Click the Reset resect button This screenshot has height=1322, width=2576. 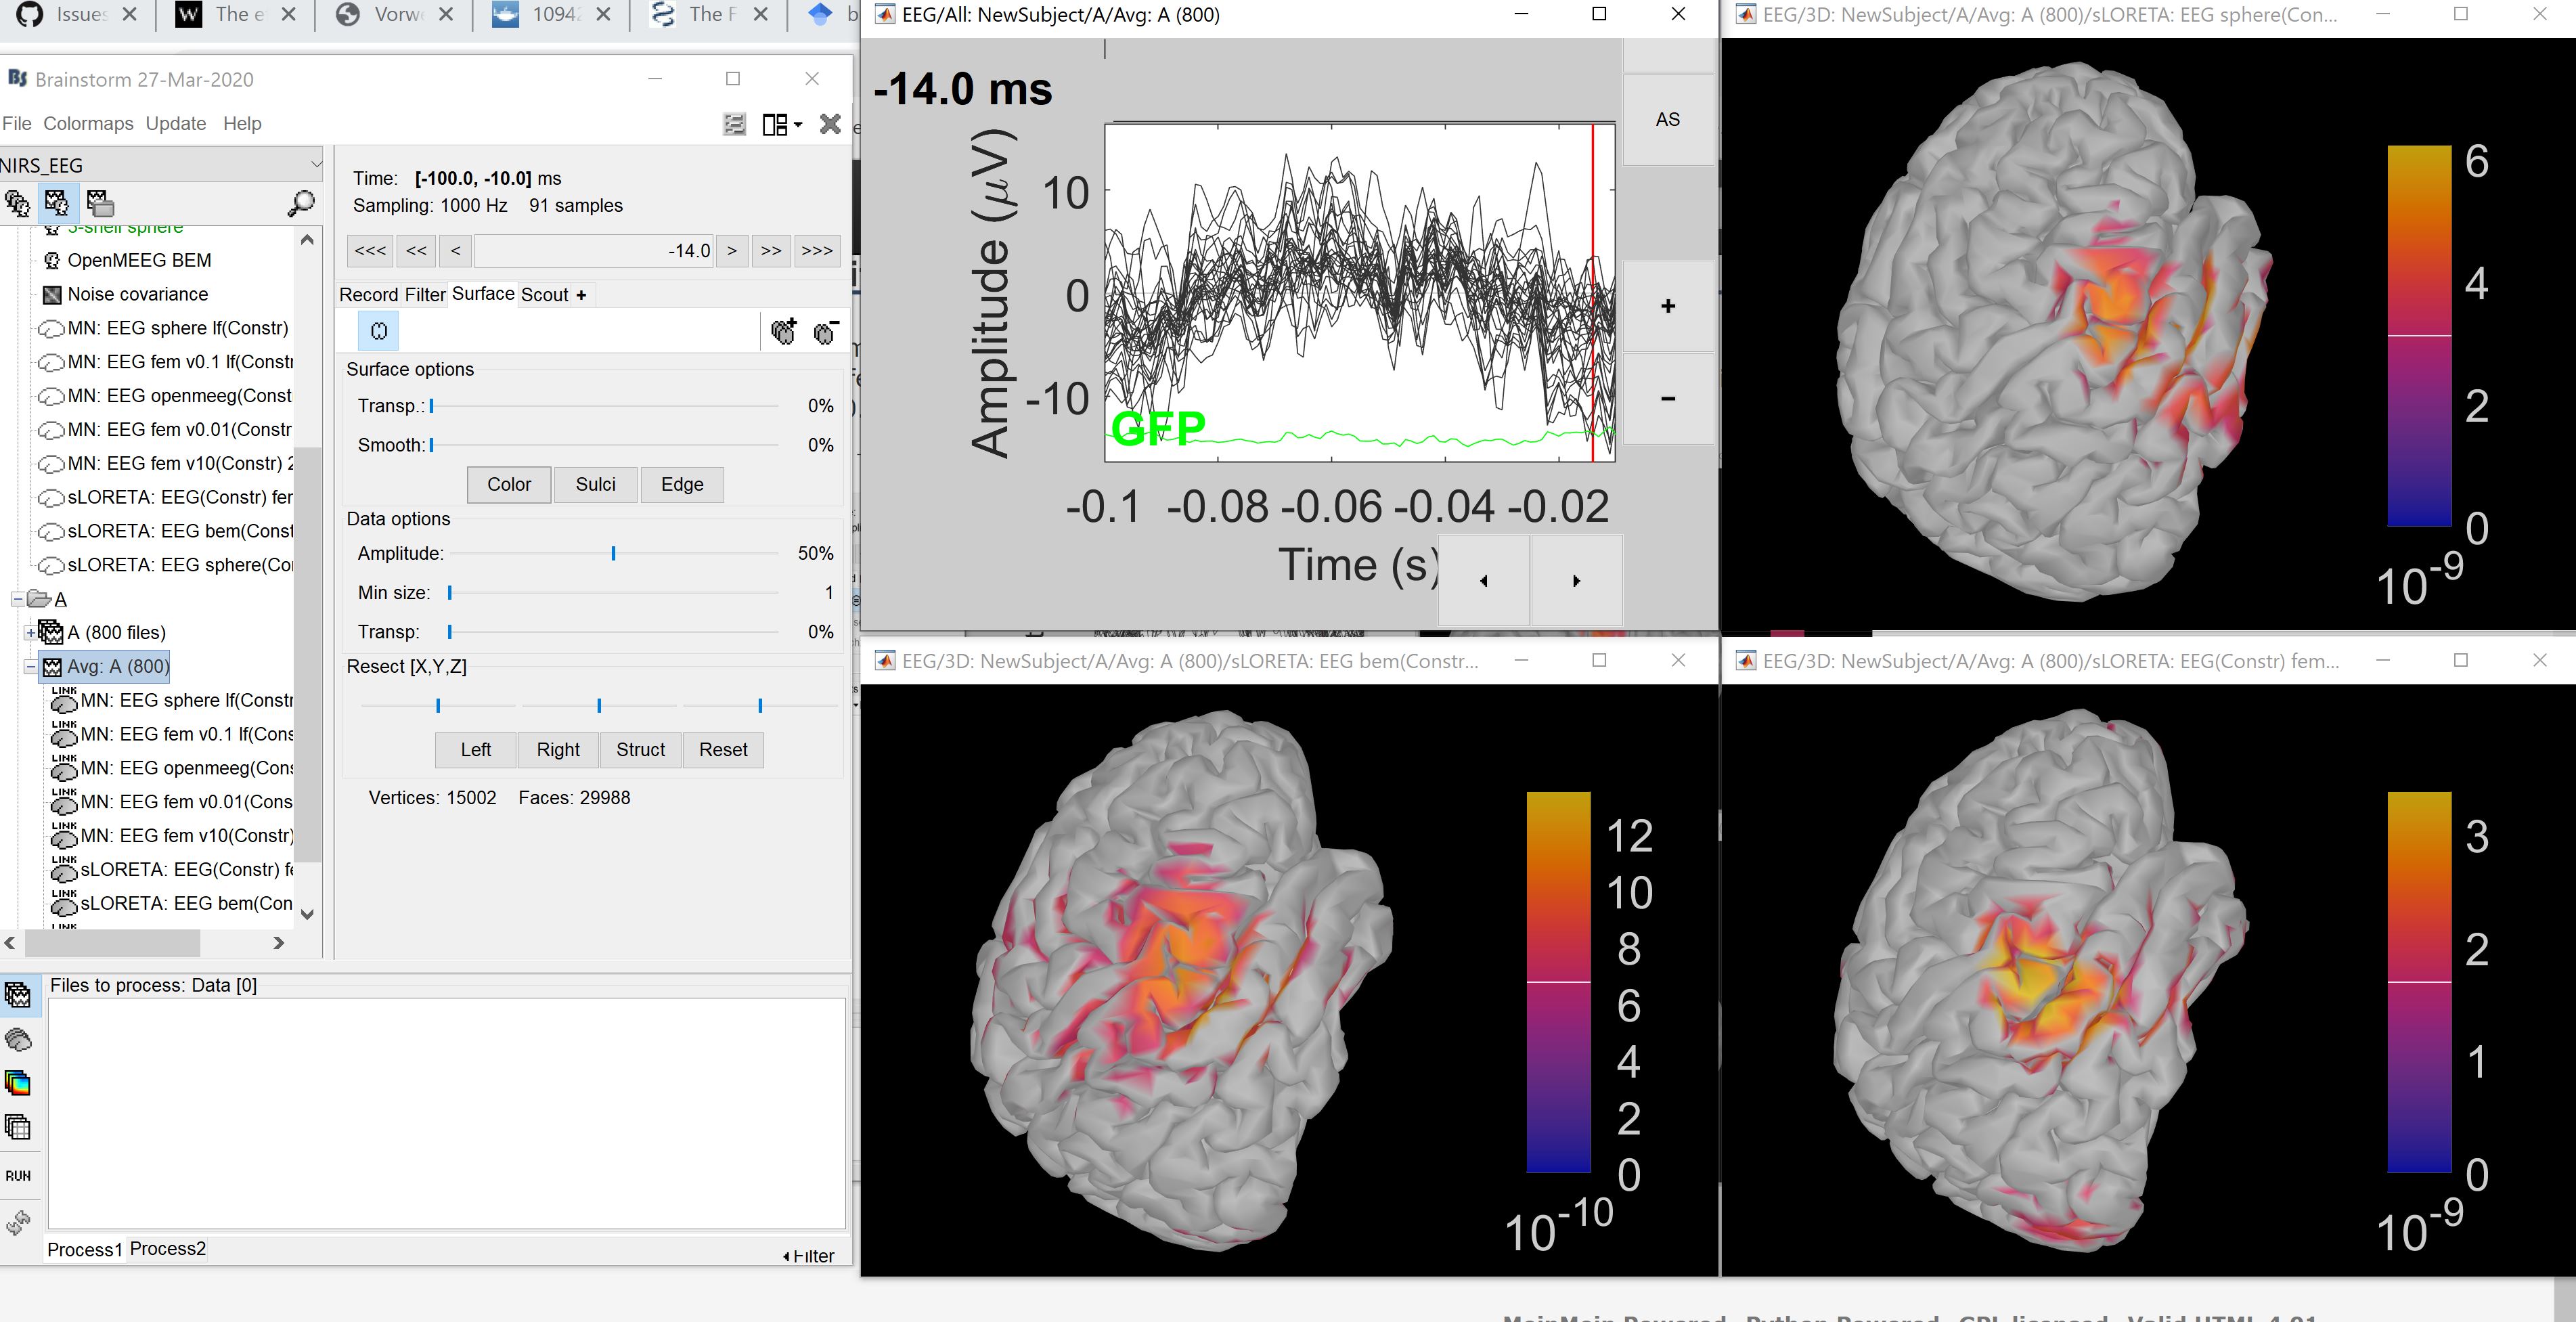click(722, 749)
